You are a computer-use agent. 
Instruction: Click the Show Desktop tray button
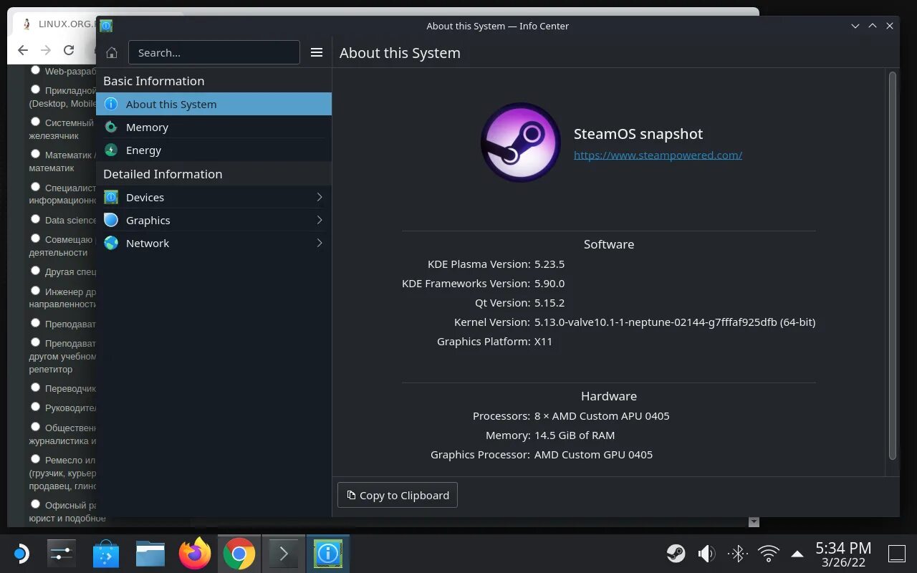[x=897, y=553]
